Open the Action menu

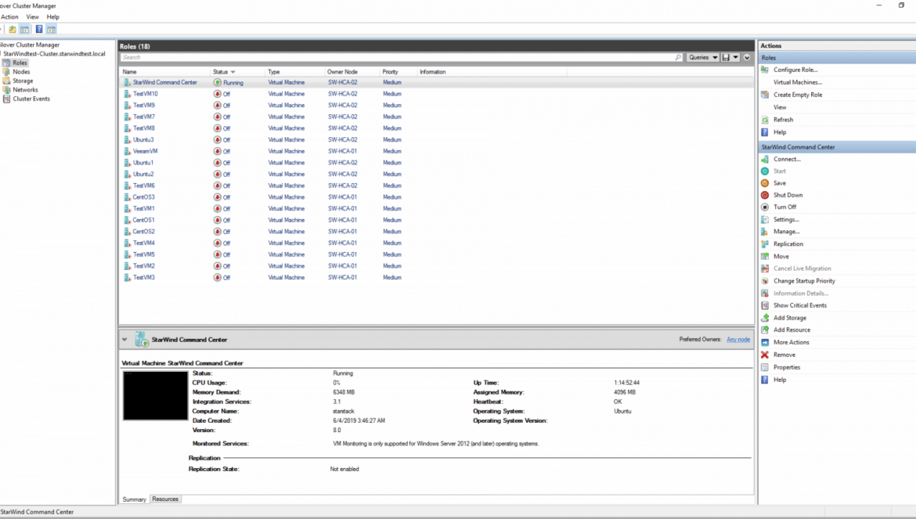coord(9,17)
